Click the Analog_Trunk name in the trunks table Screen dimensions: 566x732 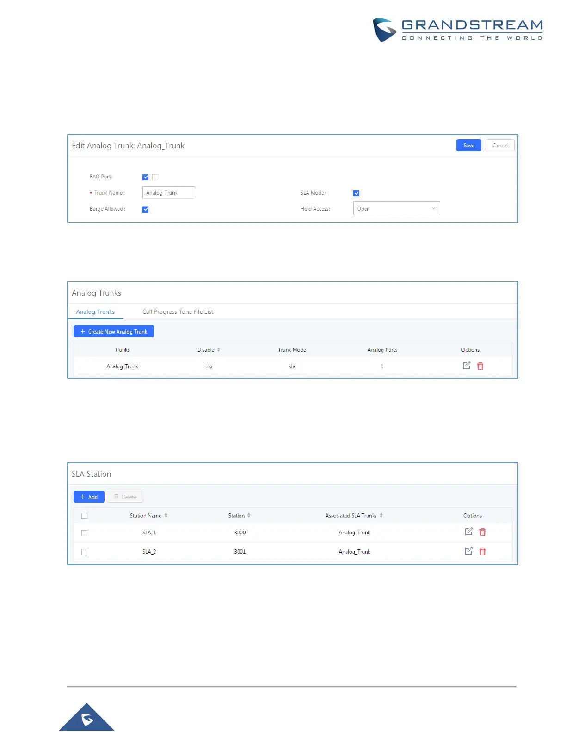click(x=122, y=366)
